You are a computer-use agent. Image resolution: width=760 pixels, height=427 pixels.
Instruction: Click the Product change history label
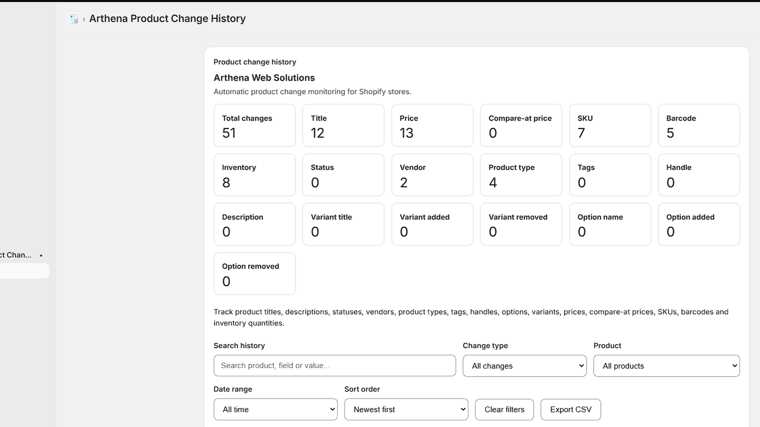[x=255, y=62]
